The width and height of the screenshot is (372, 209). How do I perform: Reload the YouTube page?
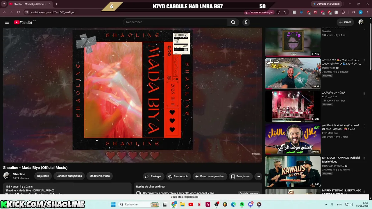coord(18,12)
